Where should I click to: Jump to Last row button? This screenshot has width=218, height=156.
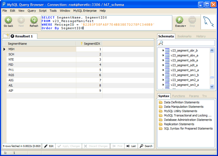131,146
